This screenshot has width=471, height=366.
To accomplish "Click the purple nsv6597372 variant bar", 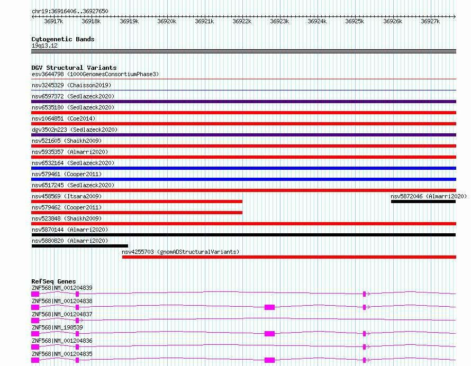I will 243,102.
